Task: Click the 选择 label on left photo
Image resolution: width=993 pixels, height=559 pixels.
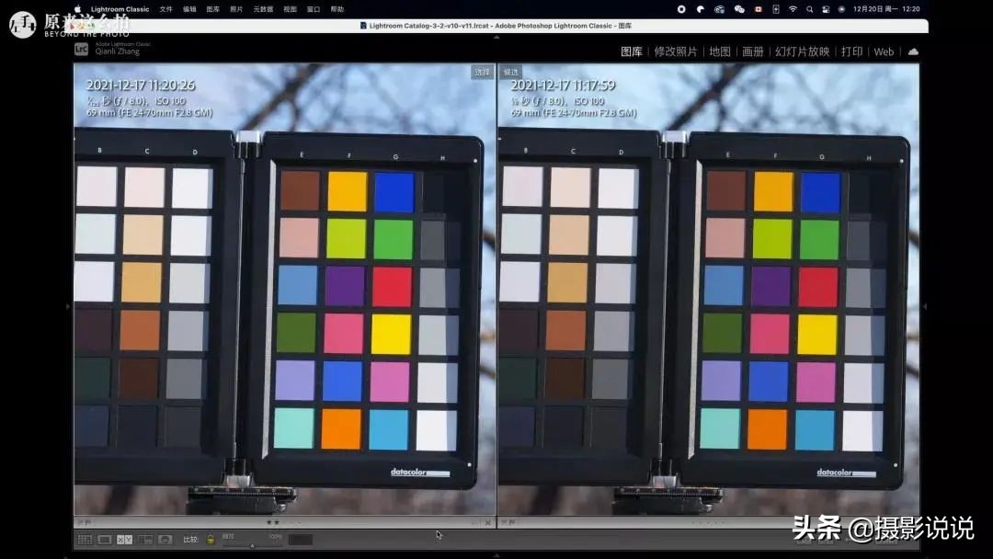Action: point(482,72)
